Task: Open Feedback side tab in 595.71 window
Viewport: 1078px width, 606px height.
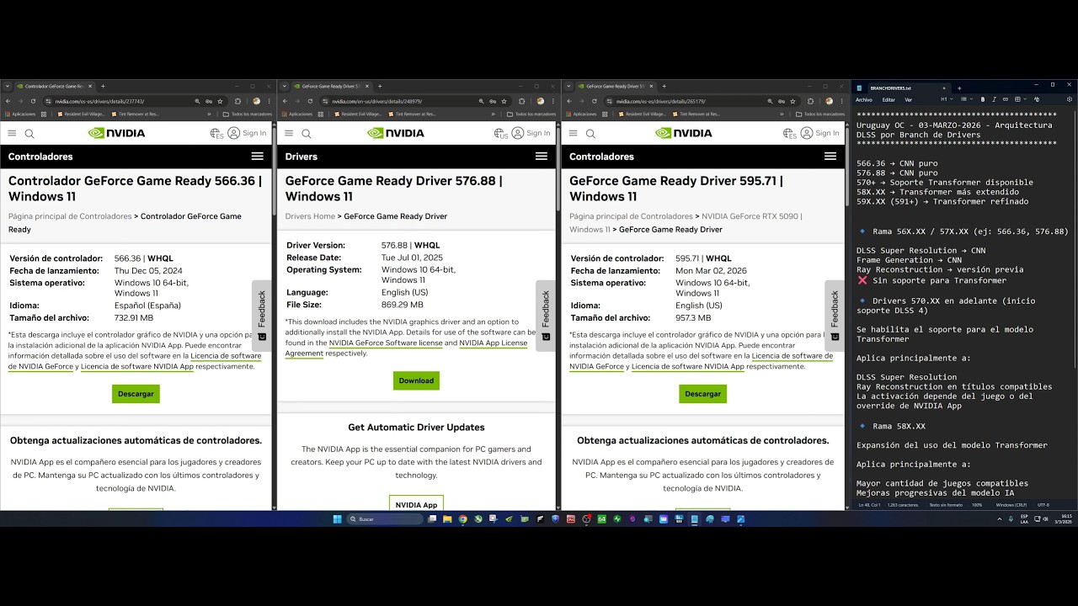Action: [835, 316]
